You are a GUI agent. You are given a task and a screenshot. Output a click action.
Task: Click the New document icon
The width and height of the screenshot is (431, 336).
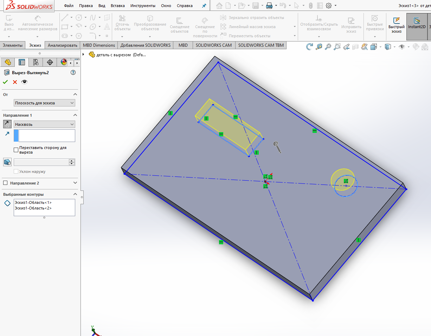coord(229,6)
